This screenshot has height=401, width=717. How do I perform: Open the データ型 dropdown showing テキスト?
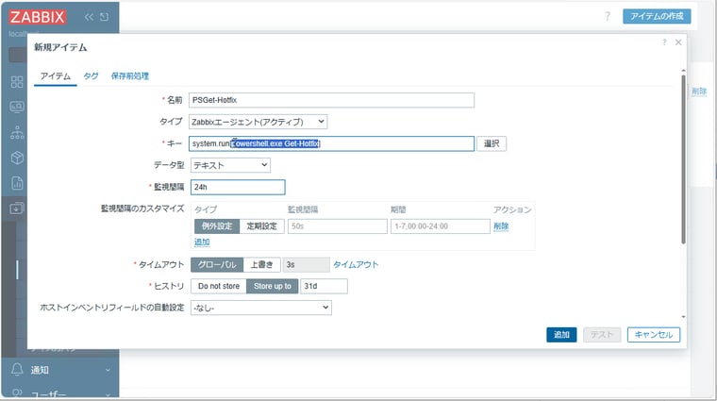230,165
